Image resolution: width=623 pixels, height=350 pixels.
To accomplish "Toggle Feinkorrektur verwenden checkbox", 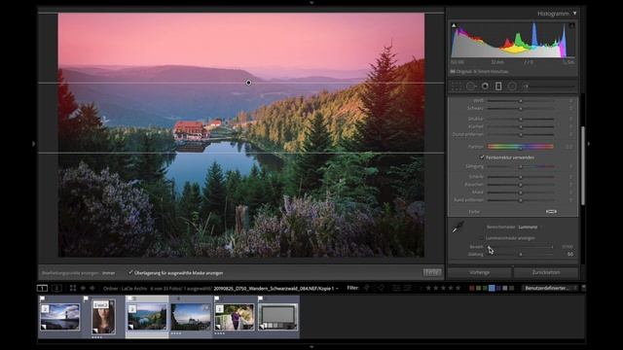I will (482, 157).
